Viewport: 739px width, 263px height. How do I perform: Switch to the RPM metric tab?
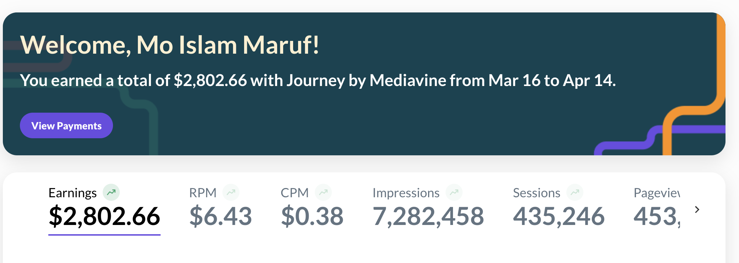click(203, 193)
